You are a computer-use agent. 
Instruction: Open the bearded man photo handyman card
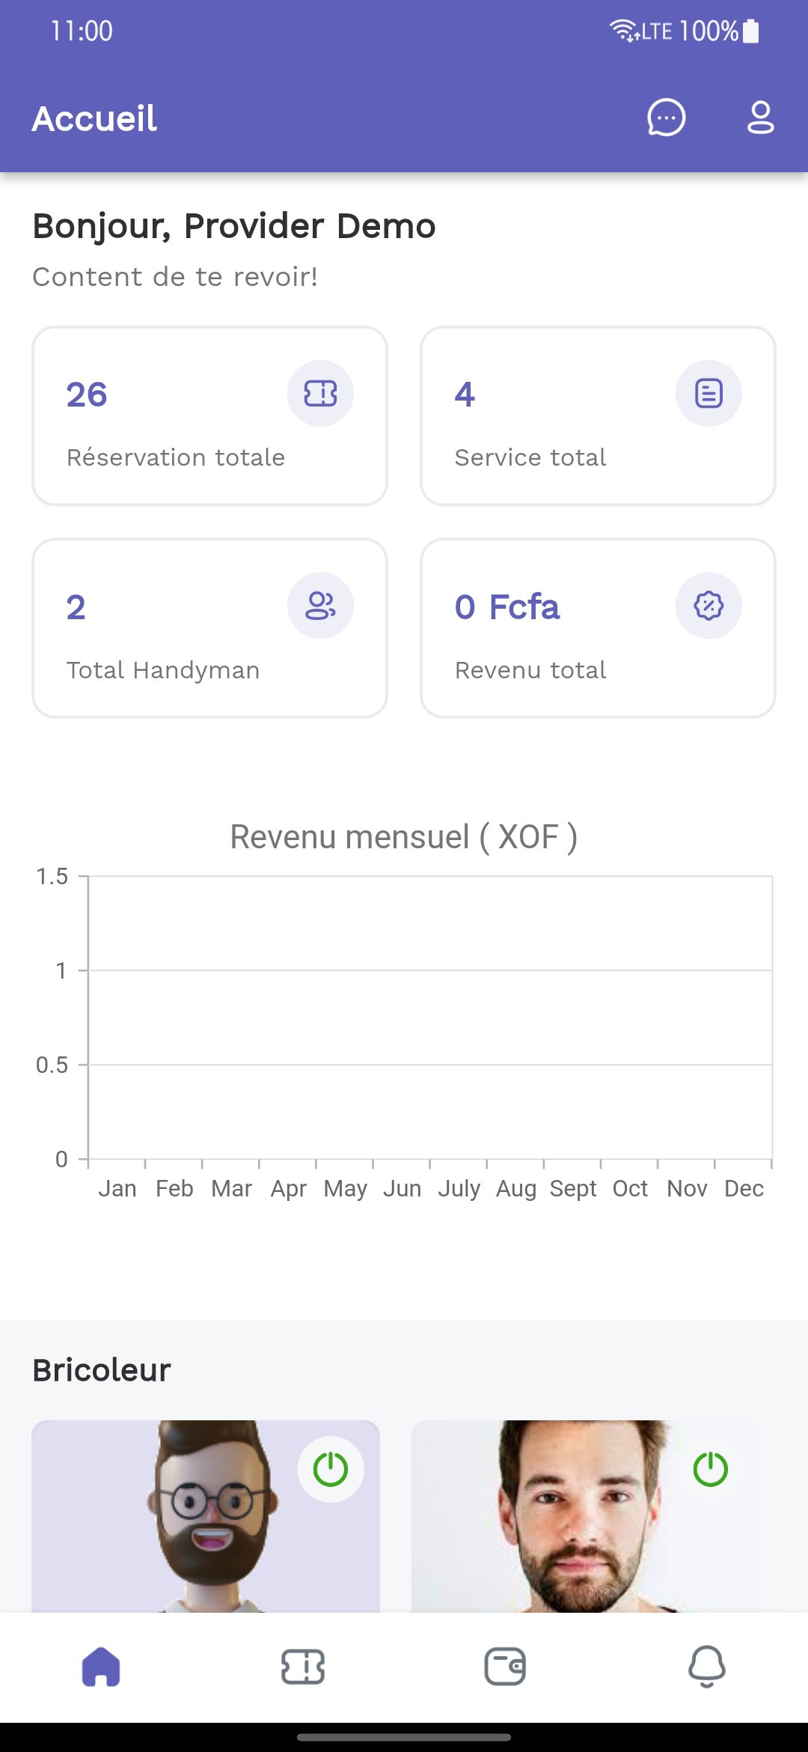click(586, 1516)
